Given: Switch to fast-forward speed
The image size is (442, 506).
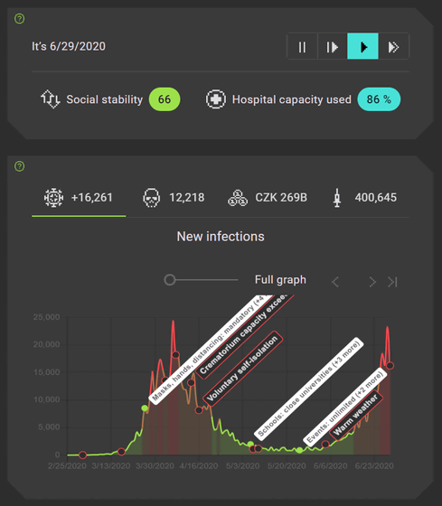Looking at the screenshot, I should [393, 46].
